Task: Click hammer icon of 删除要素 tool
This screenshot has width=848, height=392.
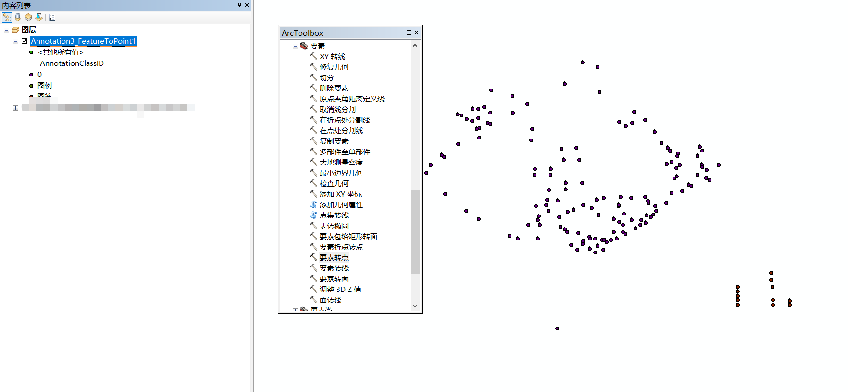Action: [x=313, y=88]
